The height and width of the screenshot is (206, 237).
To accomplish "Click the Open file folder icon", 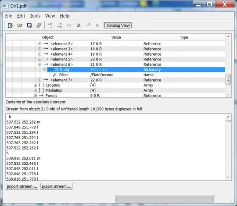I will click(x=20, y=25).
